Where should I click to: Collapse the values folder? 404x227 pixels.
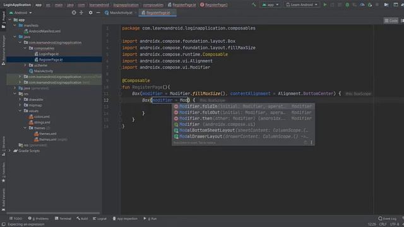click(20, 111)
